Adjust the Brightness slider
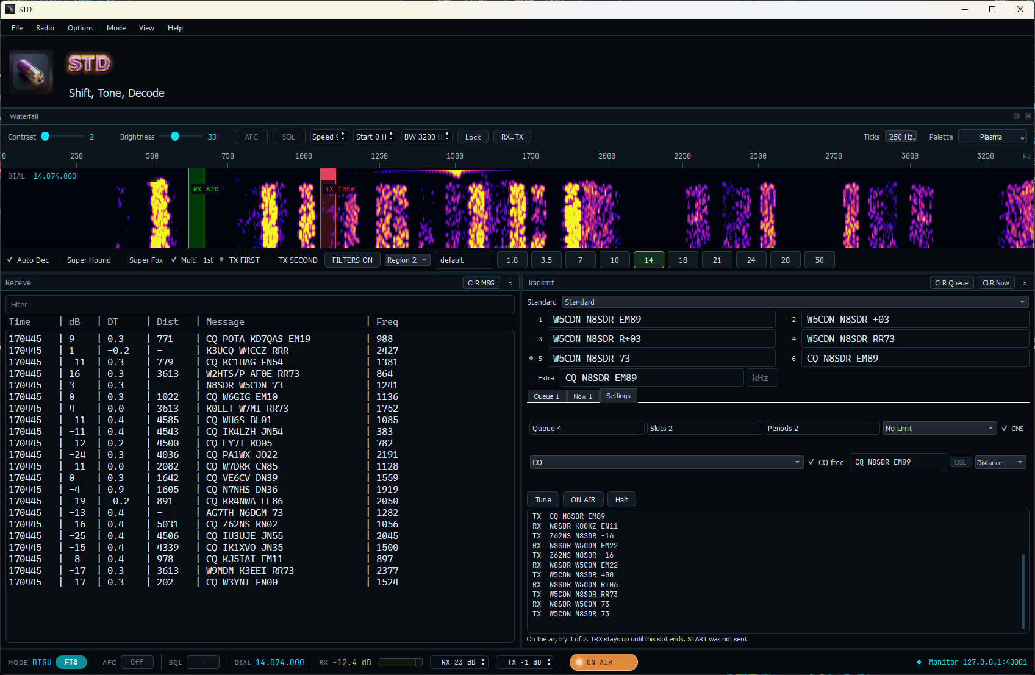The image size is (1035, 675). 181,137
